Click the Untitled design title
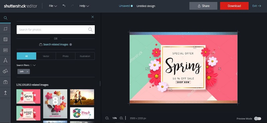Viewport: 267px width, 123px height. (x=146, y=6)
